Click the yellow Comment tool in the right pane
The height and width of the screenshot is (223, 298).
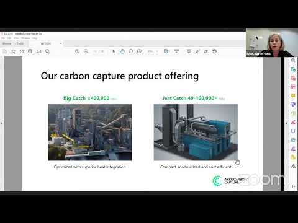[x=293, y=95]
